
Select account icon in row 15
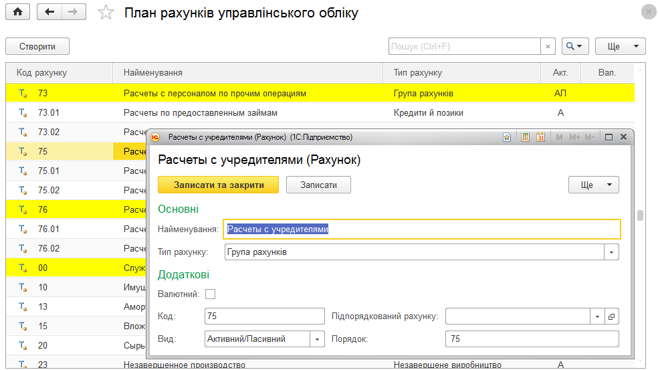(23, 326)
